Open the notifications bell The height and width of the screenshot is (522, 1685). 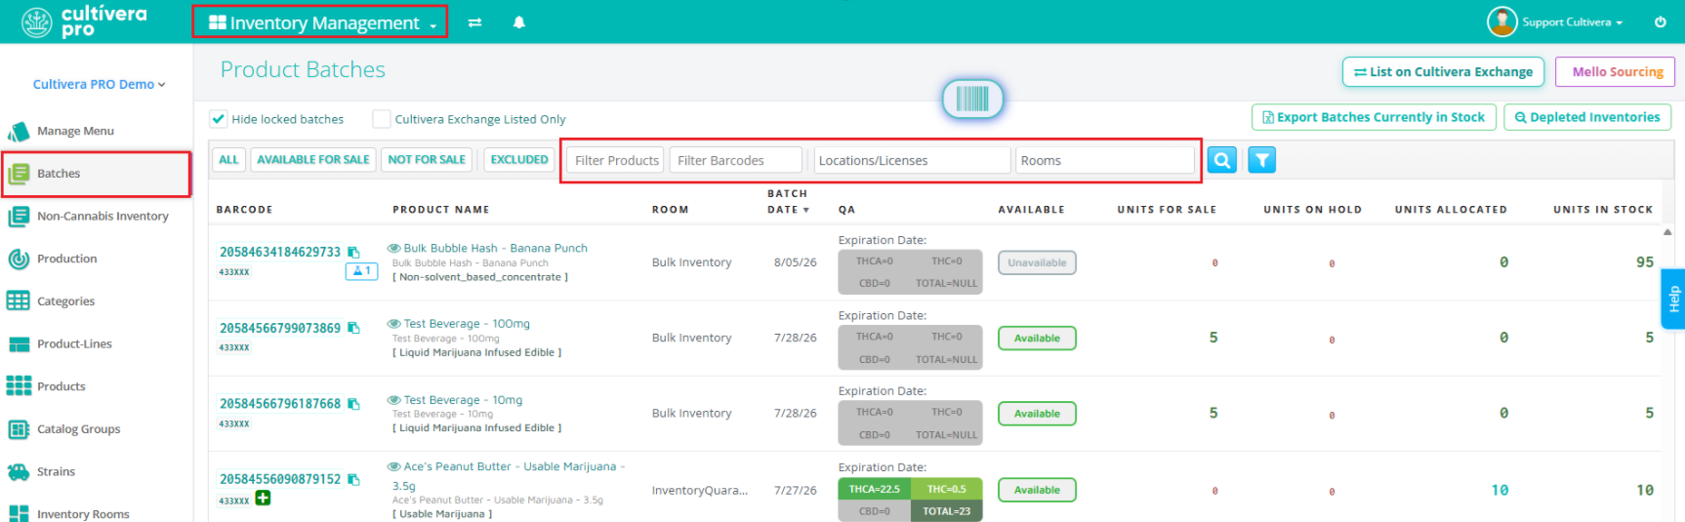coord(519,22)
